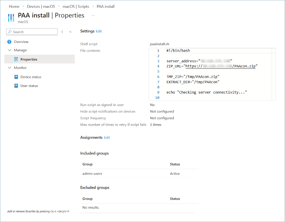Viewport: 285px width, 222px height.
Task: Click Status header under Included groups
Action: (175, 164)
